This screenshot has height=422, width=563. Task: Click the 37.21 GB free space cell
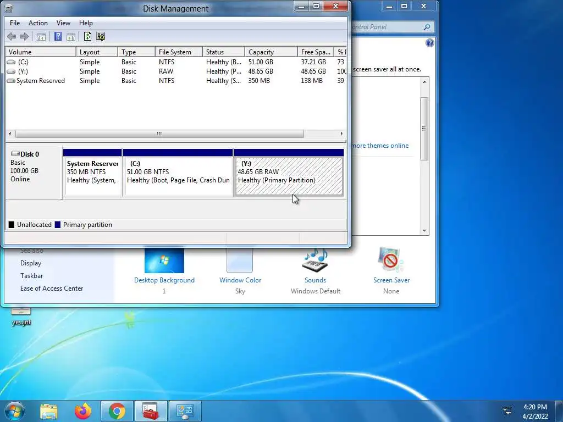pos(313,62)
